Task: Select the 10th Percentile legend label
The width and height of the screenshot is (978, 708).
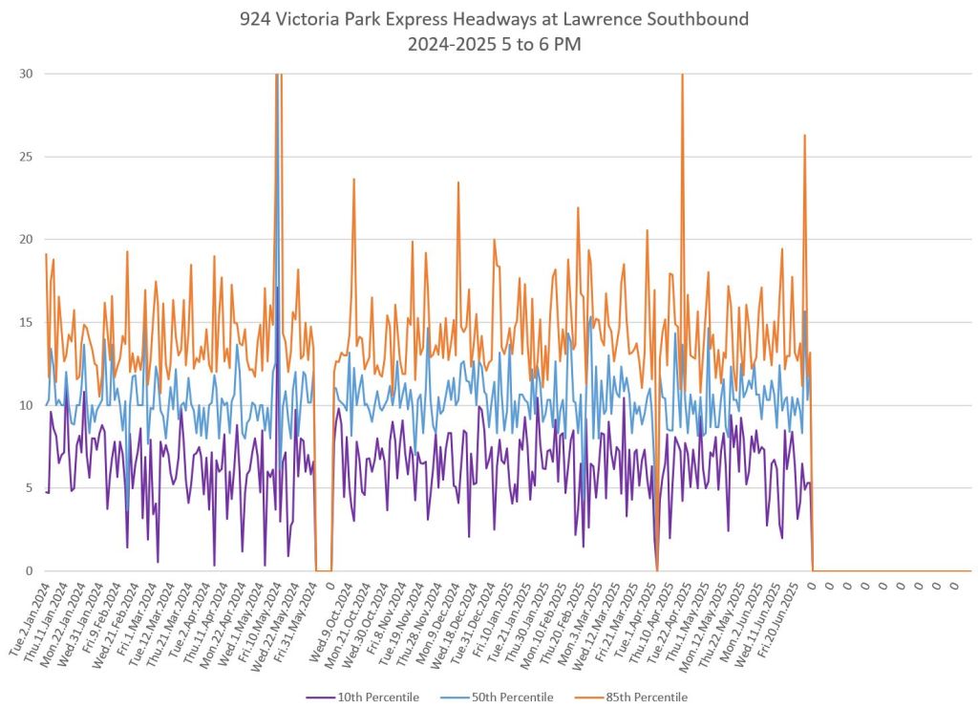Action: tap(379, 697)
